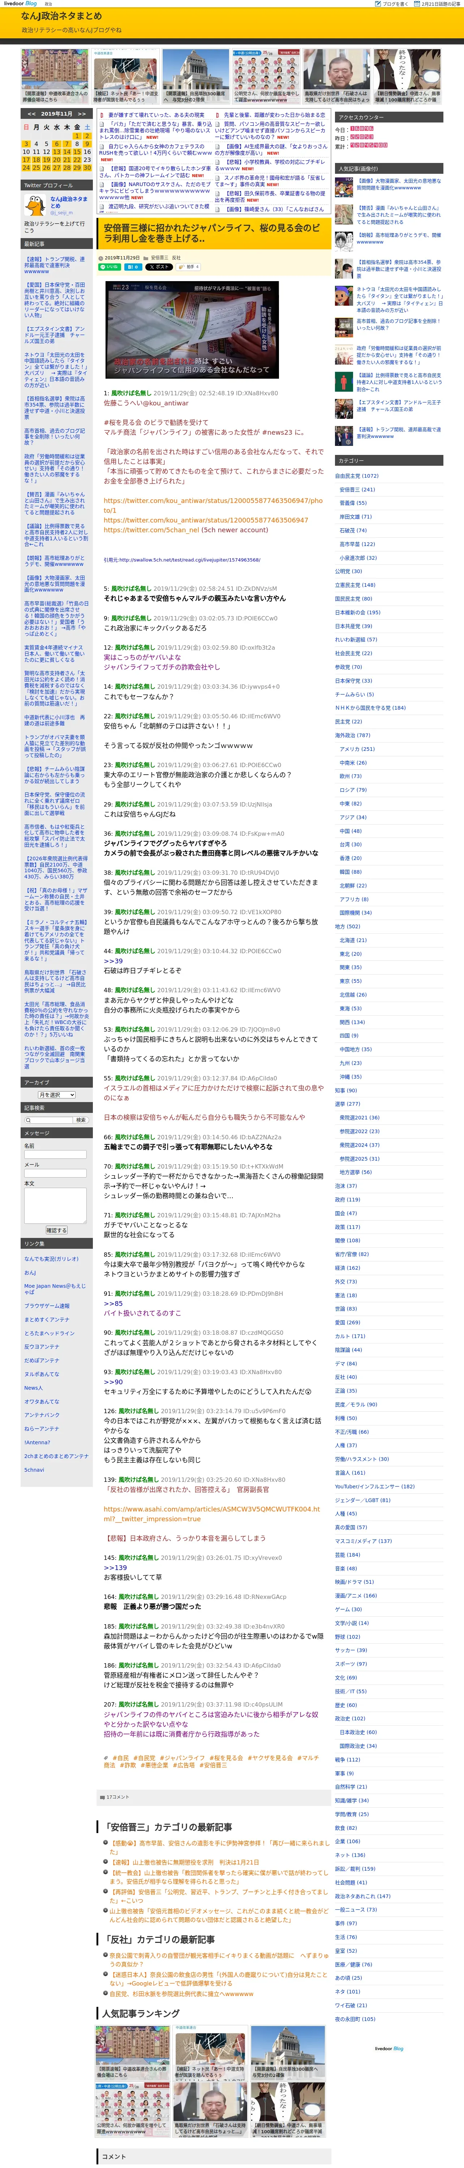Click the 確認する button

[56, 1230]
